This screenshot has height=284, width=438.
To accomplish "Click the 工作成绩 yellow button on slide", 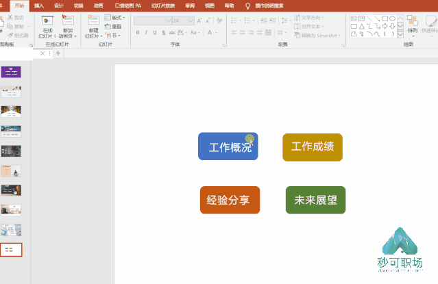I will point(313,147).
